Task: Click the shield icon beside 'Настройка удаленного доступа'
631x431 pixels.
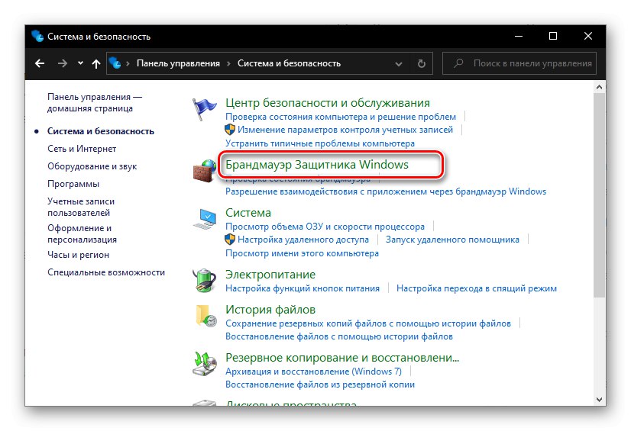Action: tap(230, 240)
